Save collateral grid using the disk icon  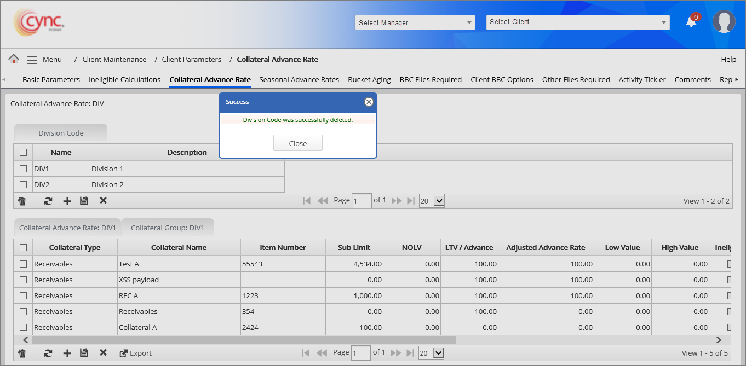tap(84, 353)
